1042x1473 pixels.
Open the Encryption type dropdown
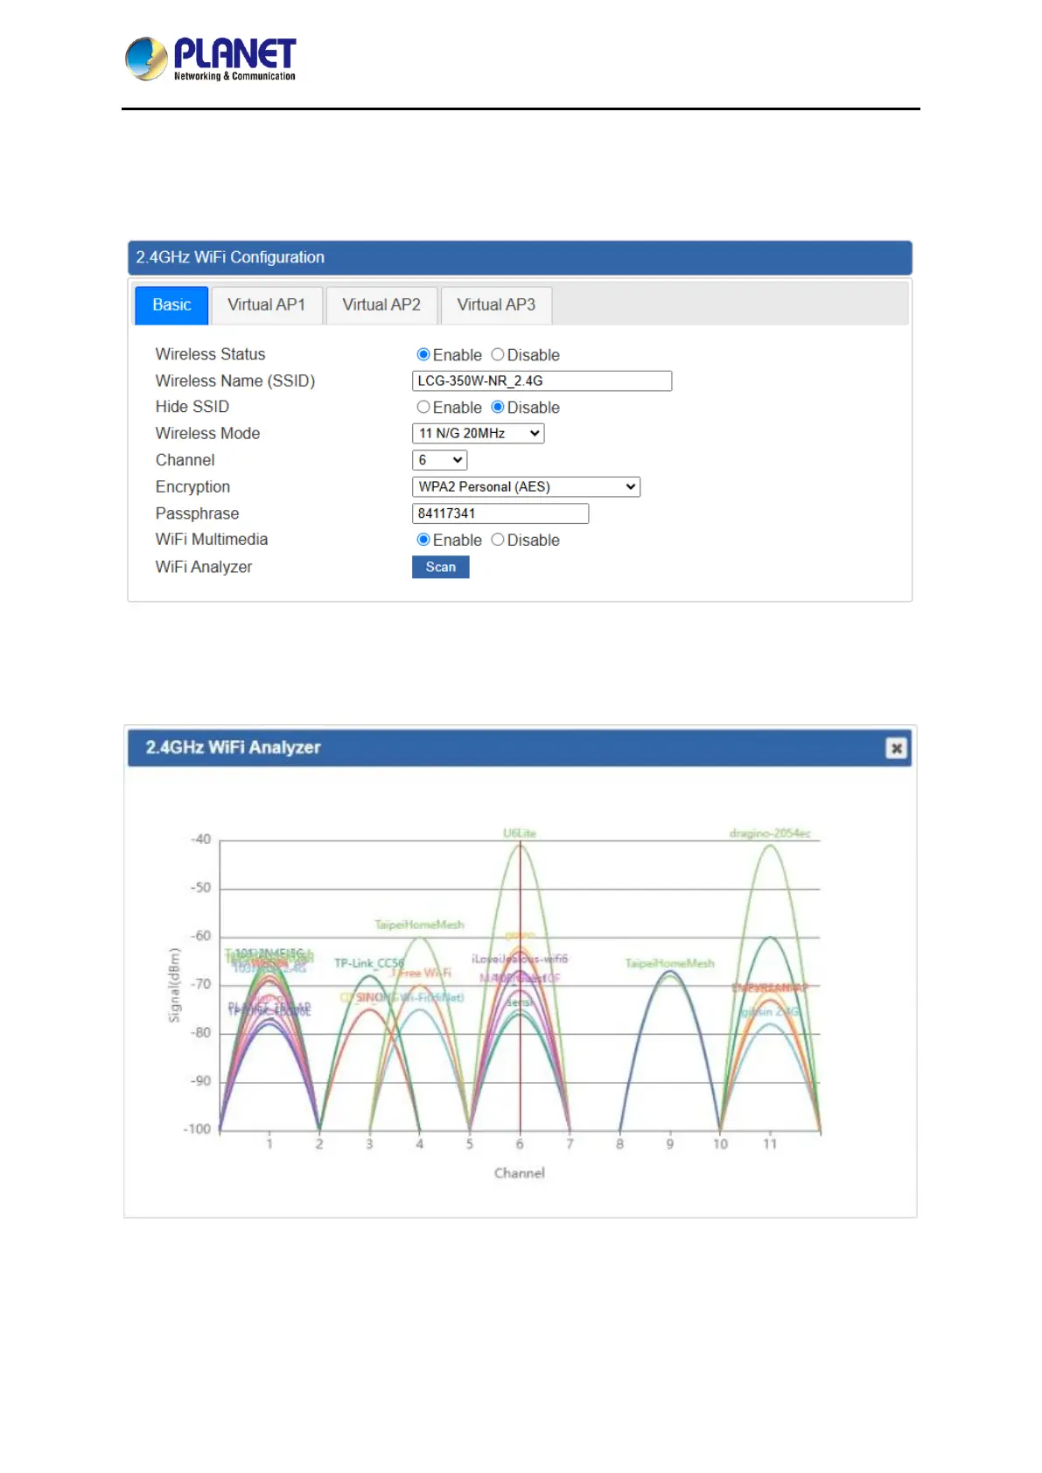coord(526,486)
